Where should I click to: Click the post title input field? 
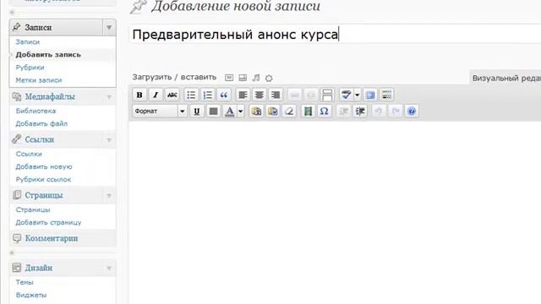coord(336,35)
